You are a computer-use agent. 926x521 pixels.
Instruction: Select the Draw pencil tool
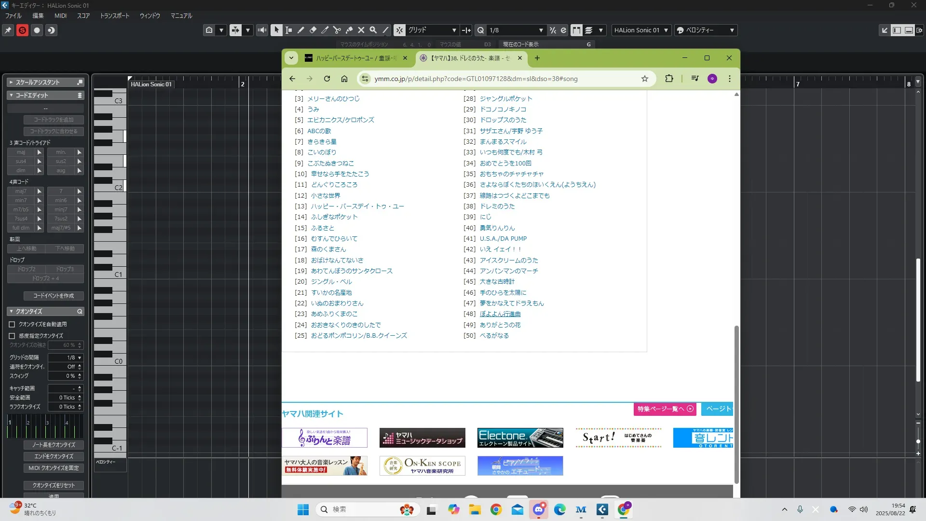coord(301,30)
